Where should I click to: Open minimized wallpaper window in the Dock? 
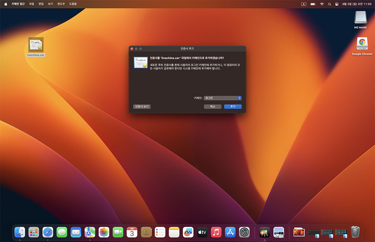pyautogui.click(x=299, y=232)
